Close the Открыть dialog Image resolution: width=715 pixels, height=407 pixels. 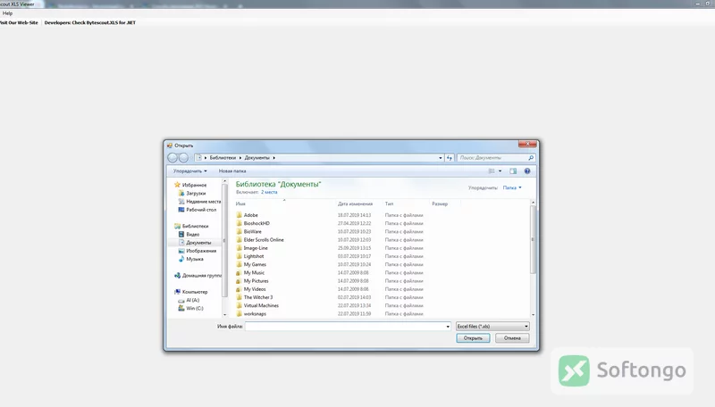point(527,145)
